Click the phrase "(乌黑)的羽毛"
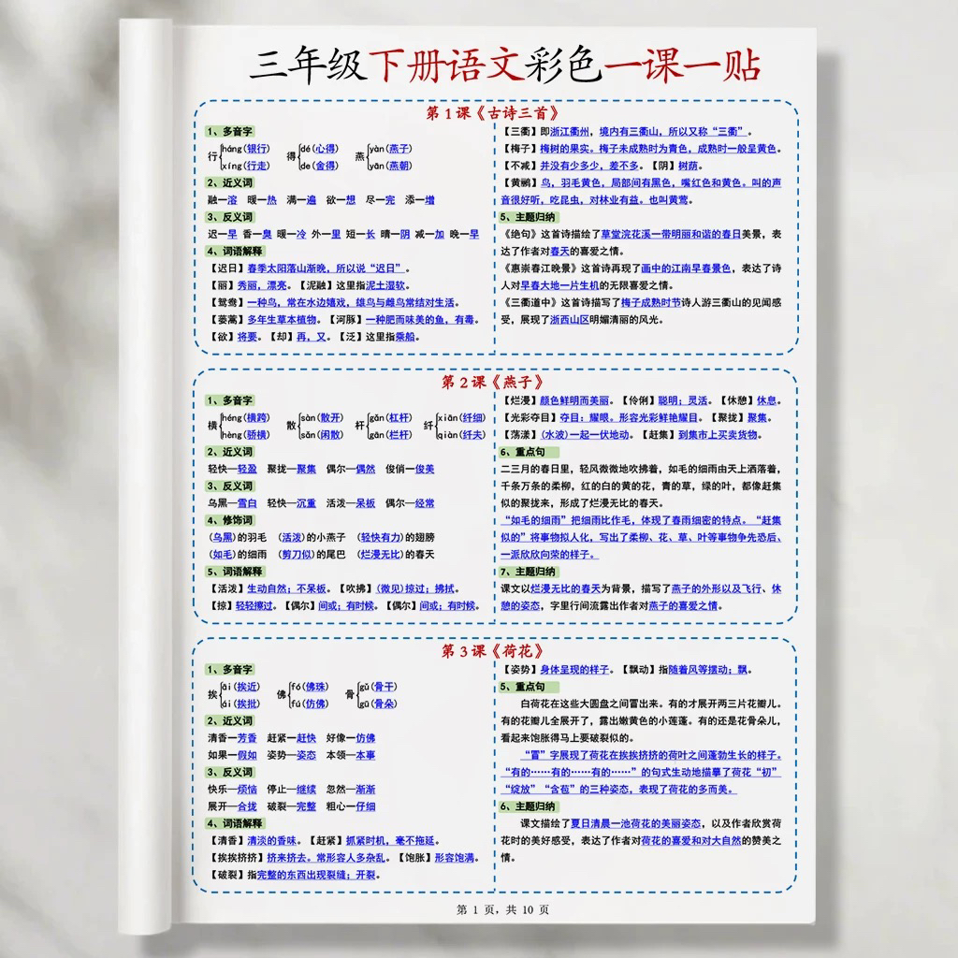The image size is (958, 958). (x=237, y=537)
